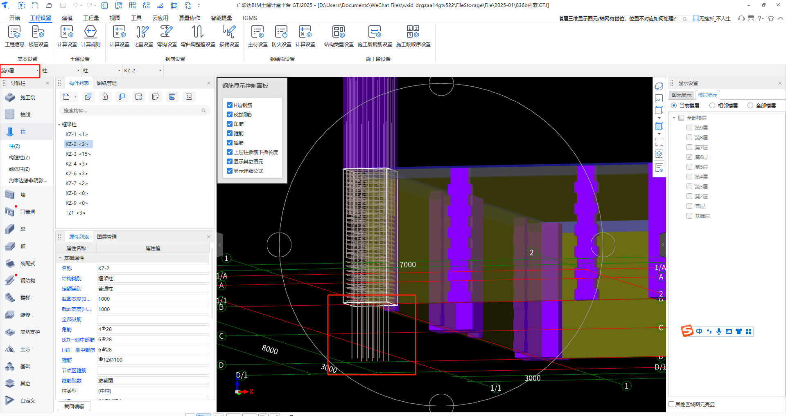This screenshot has width=786, height=416.
Task: Close the 导航栏 panel
Action: (47, 83)
